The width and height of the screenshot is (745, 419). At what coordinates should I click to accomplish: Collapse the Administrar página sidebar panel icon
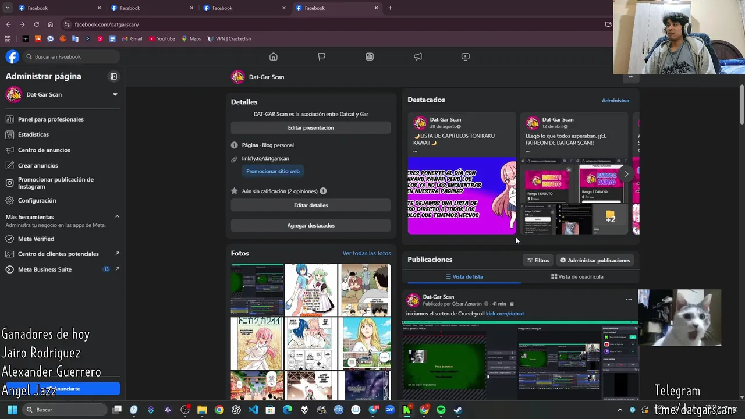(113, 76)
